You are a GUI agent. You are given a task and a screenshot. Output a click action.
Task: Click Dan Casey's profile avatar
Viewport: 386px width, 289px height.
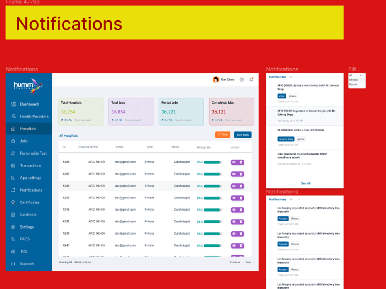pyautogui.click(x=216, y=79)
